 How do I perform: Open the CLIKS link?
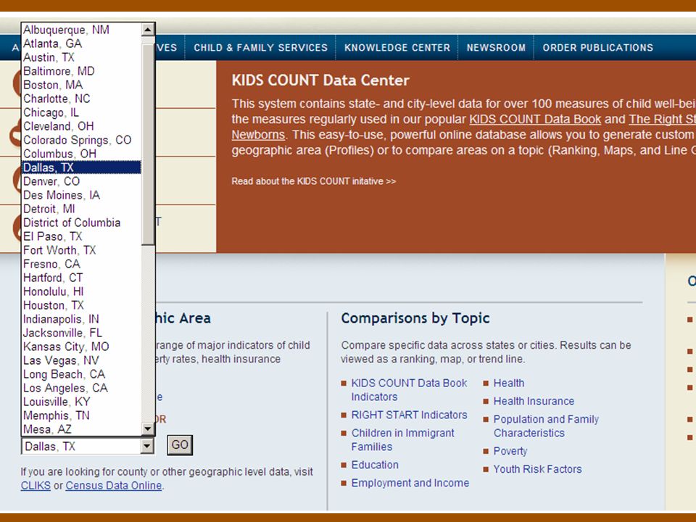point(36,486)
